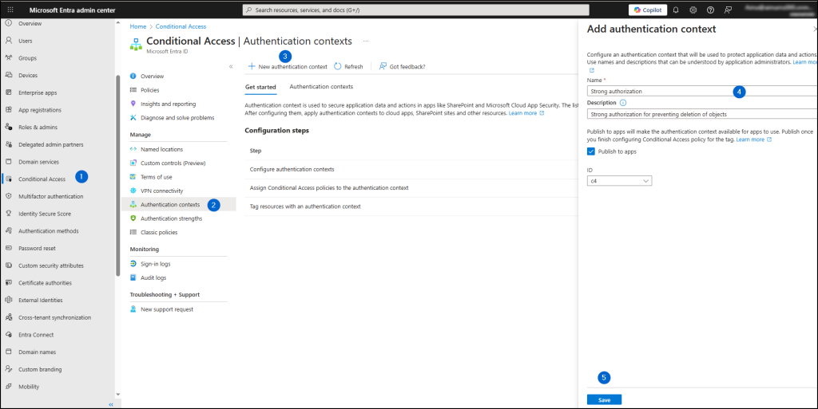Click the Description info icon
The width and height of the screenshot is (818, 409).
(623, 103)
